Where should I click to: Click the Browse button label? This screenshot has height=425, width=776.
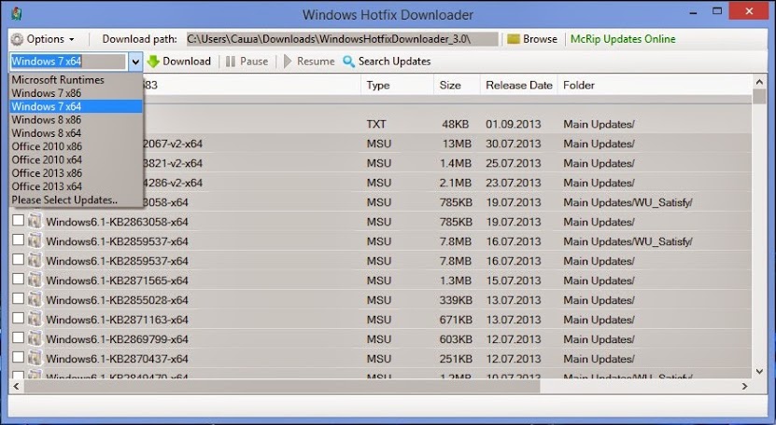click(x=540, y=39)
